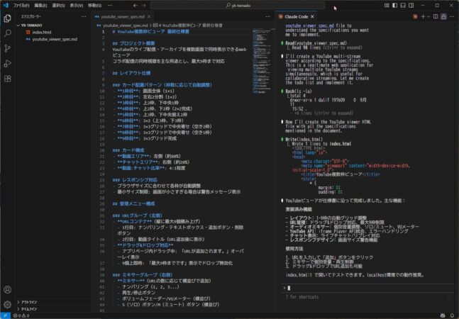
Task: Click the '### レスポンシブ対応' heading line
Action: coord(135,180)
